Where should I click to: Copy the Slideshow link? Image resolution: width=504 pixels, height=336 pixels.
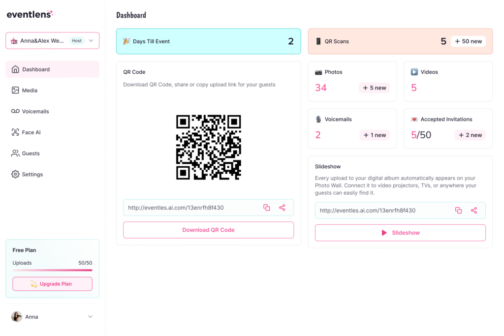pos(458,211)
